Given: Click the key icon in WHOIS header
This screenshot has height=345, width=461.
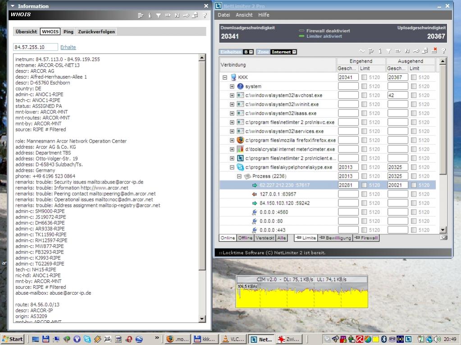Looking at the screenshot, I should tap(186, 16).
